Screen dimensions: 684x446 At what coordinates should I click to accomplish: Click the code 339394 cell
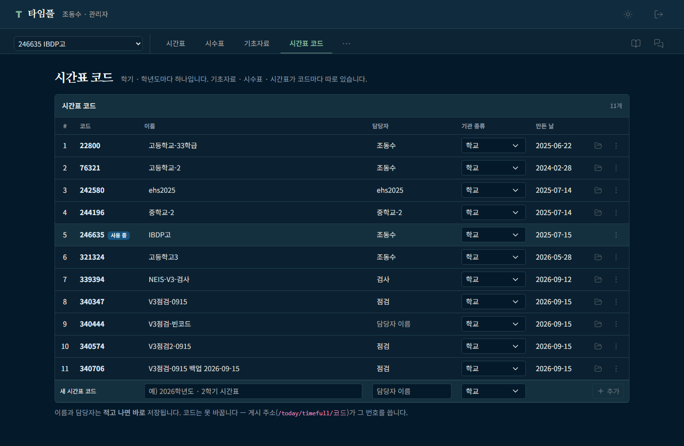coord(92,279)
